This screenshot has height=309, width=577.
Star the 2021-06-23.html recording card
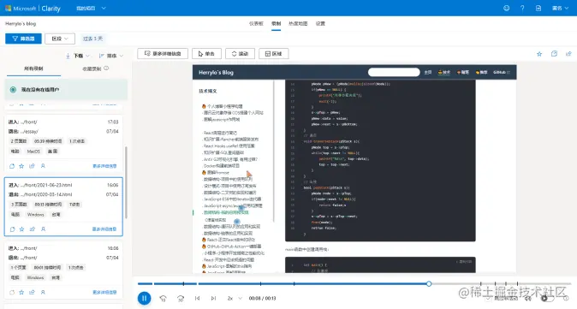21,229
